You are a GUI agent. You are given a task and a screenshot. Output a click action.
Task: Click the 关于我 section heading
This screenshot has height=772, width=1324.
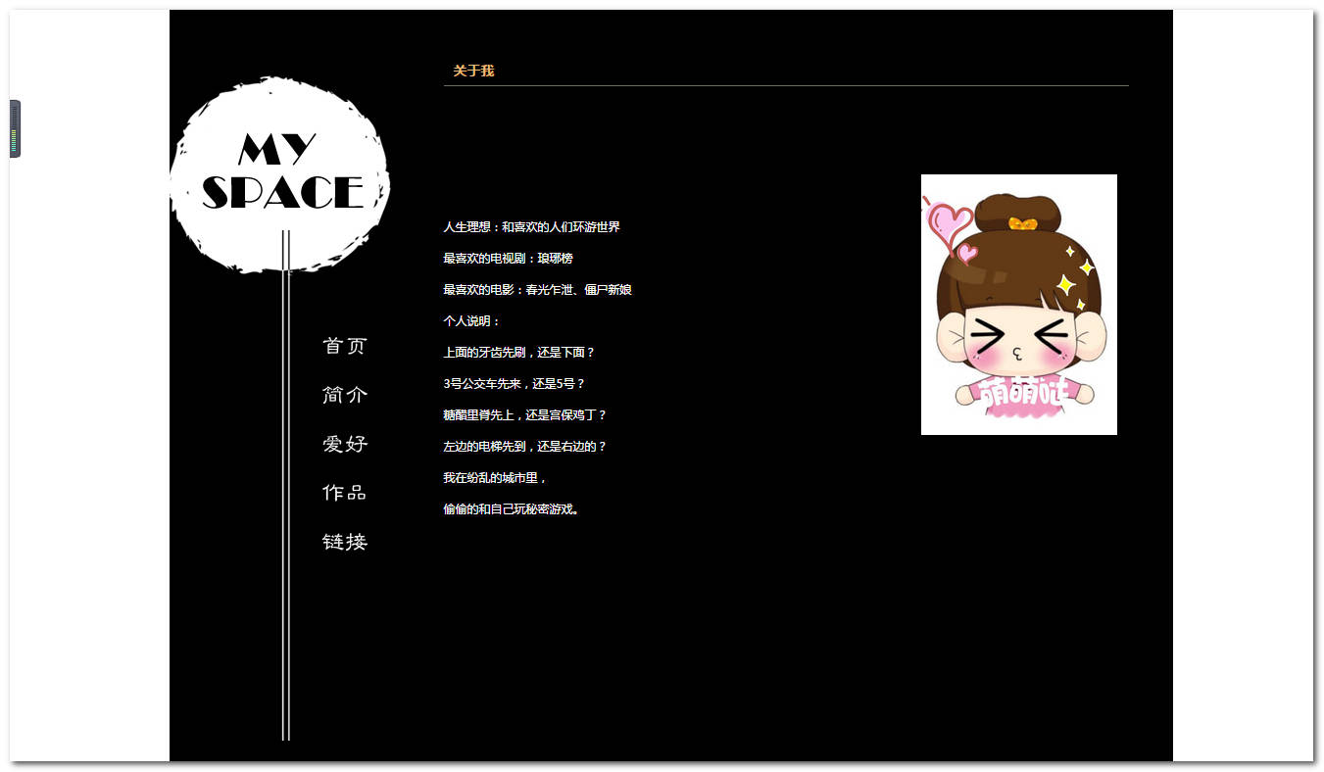[x=473, y=72]
